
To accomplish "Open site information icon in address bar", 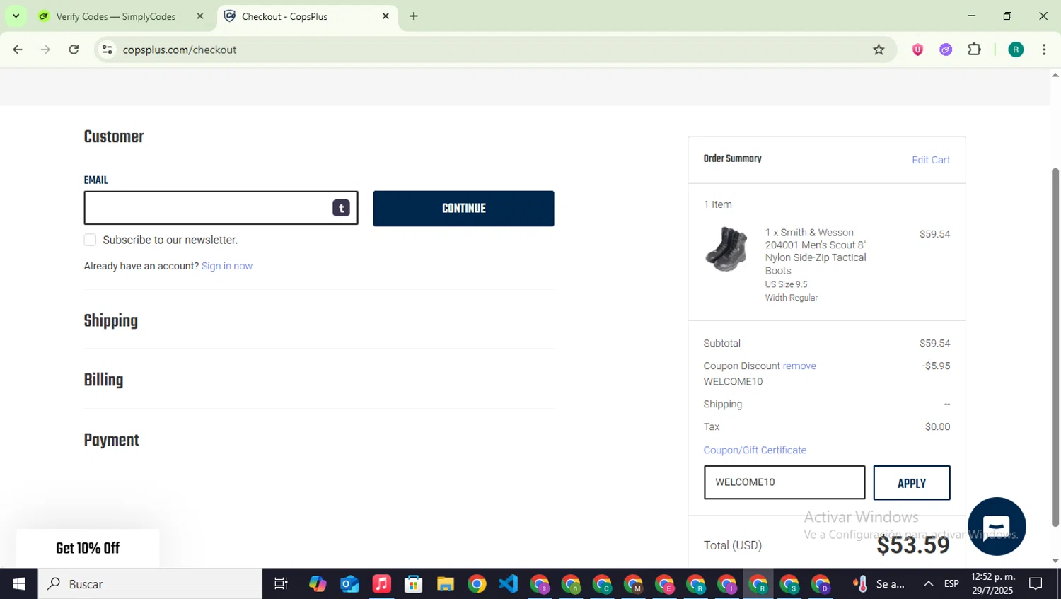I will [107, 50].
